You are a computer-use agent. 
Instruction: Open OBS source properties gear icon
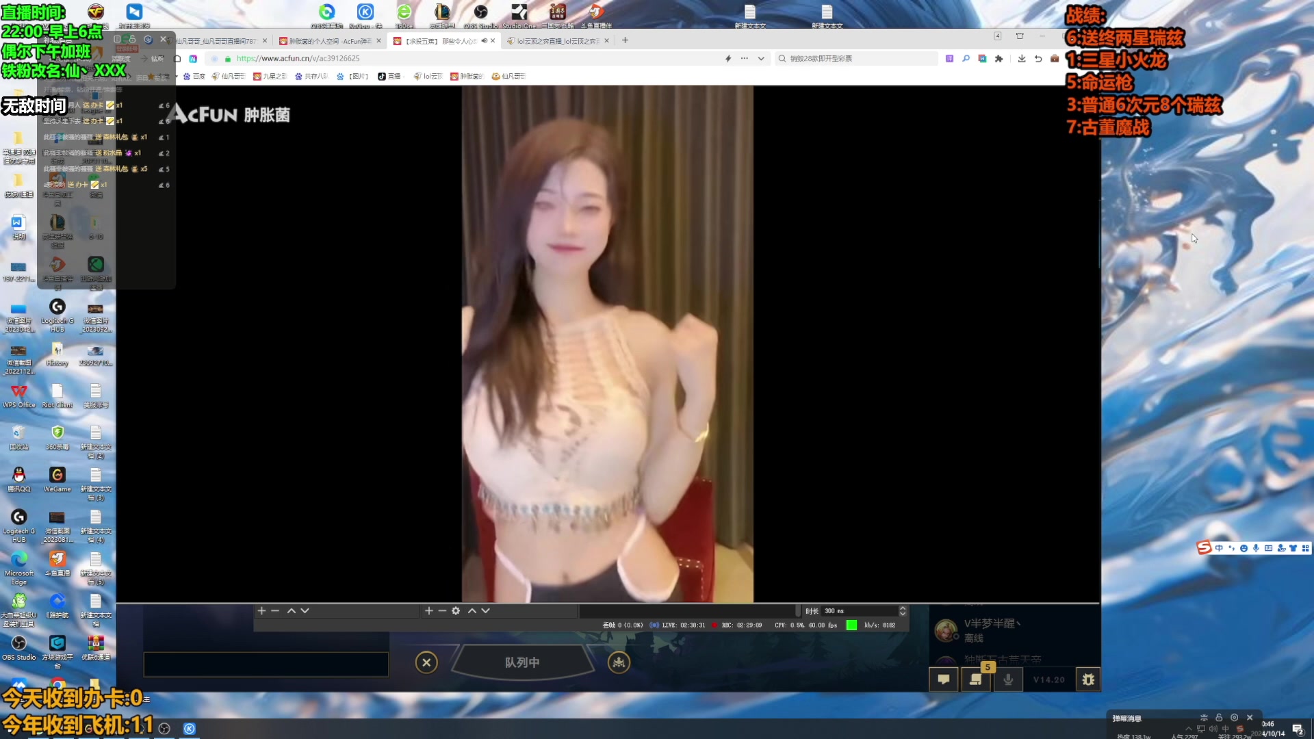coord(456,610)
